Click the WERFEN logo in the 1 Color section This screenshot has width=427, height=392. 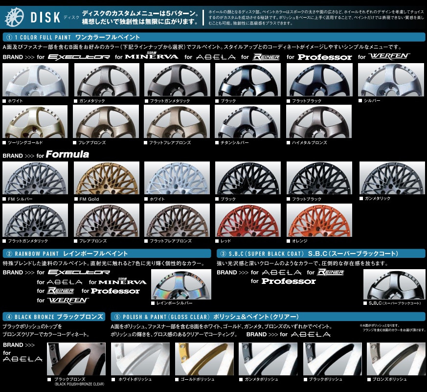(389, 56)
